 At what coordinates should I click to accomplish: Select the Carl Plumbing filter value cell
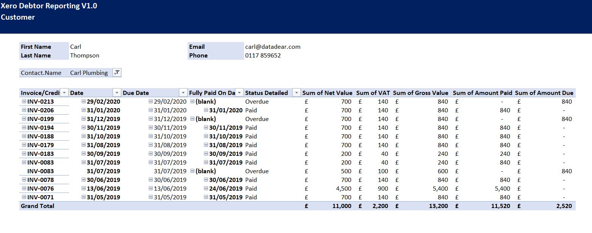(89, 73)
